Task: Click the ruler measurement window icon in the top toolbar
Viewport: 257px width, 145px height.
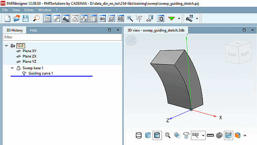Action: pos(121,19)
